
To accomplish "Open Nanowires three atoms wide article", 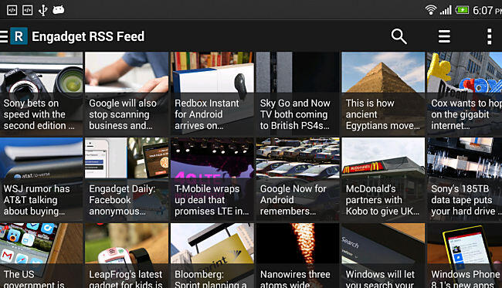I will (x=298, y=256).
